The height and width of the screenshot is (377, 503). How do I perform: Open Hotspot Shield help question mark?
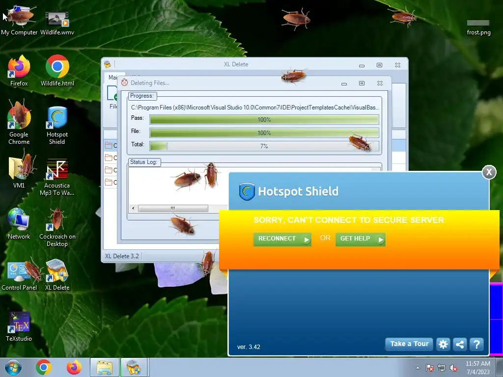tap(476, 344)
